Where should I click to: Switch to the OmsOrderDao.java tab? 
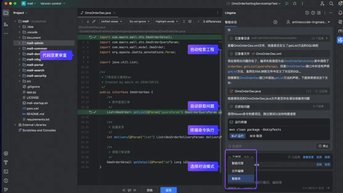pos(98,13)
